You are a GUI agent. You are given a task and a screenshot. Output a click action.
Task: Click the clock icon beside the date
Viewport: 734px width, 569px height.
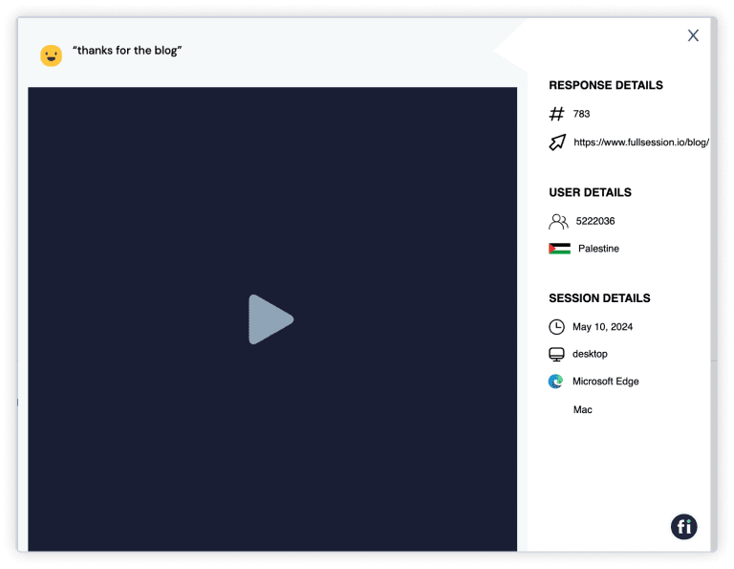pyautogui.click(x=556, y=327)
